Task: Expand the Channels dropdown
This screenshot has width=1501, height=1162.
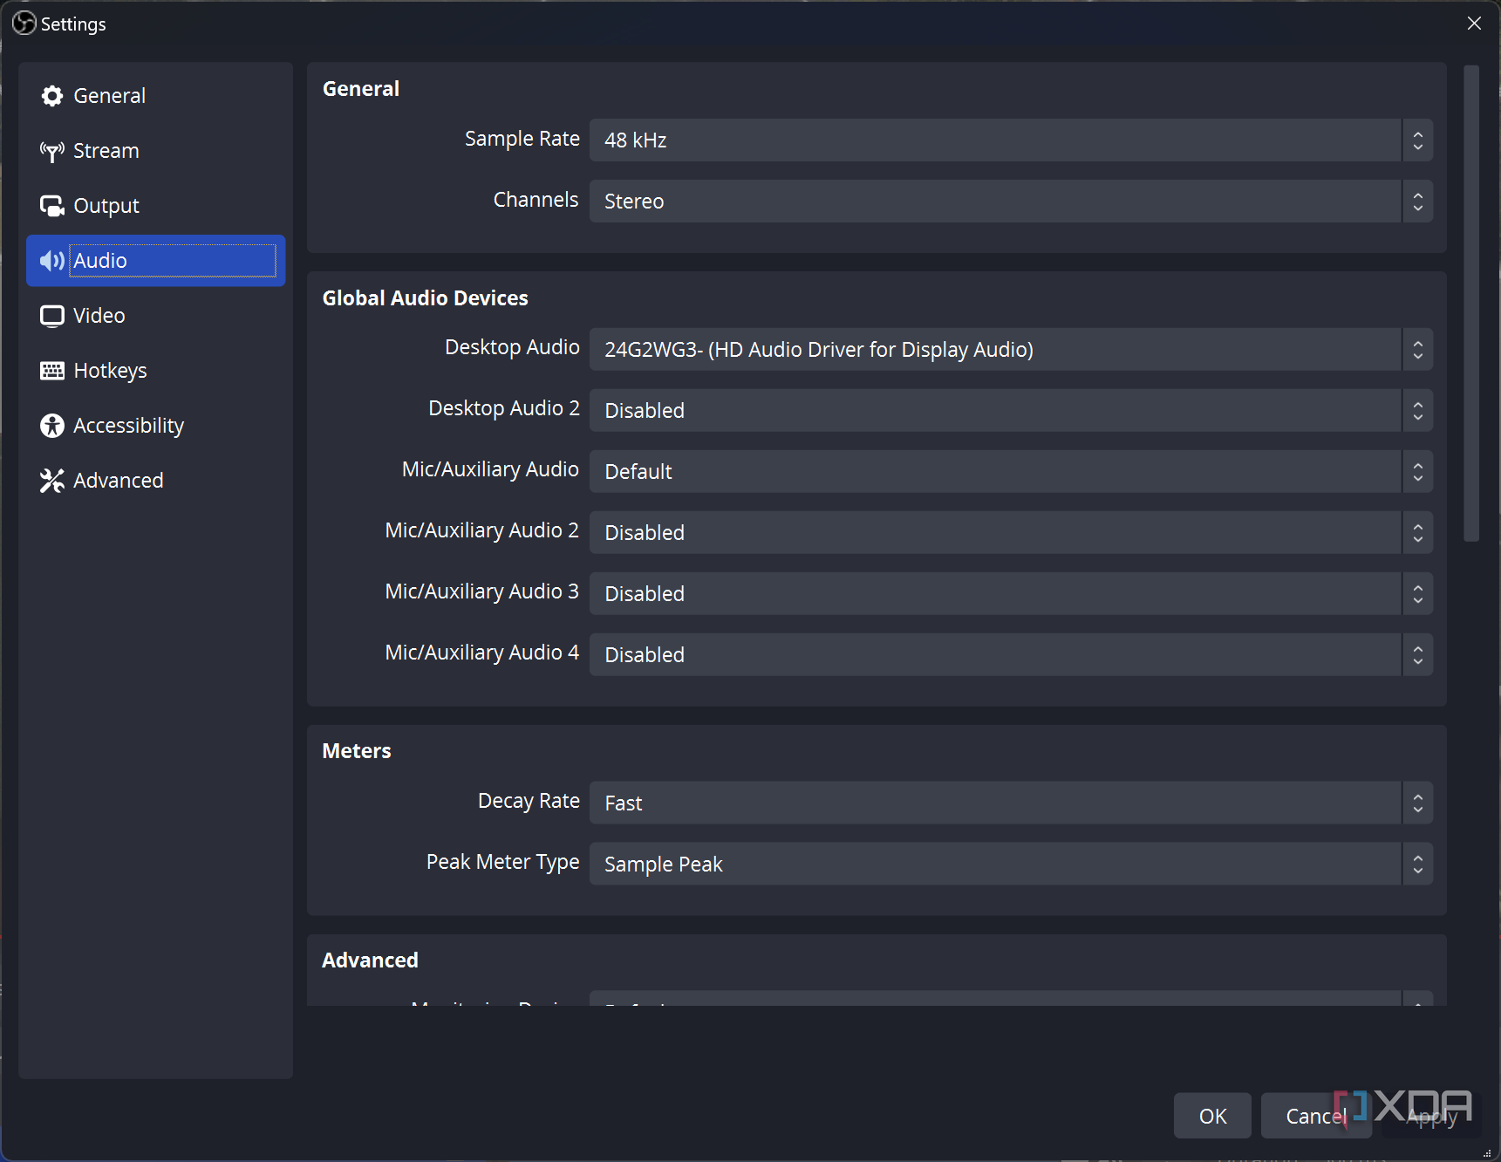Action: coord(1011,202)
